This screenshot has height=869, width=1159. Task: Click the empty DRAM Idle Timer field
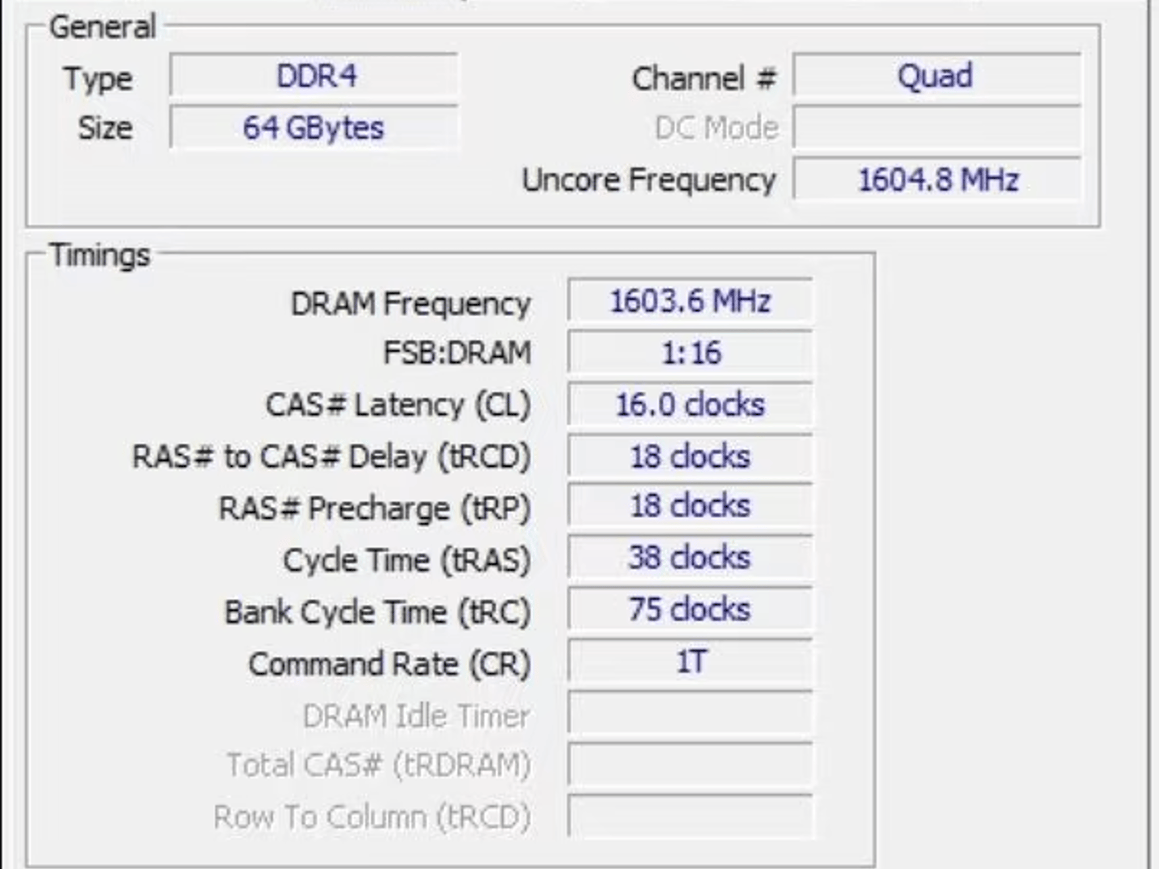[x=690, y=713]
